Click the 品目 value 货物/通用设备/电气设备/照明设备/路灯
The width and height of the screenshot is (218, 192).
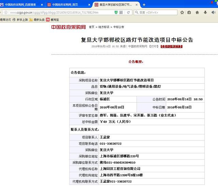tap(130, 87)
